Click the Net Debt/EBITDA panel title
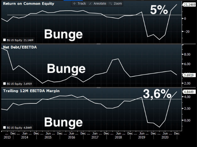The image size is (197, 147). 20,47
